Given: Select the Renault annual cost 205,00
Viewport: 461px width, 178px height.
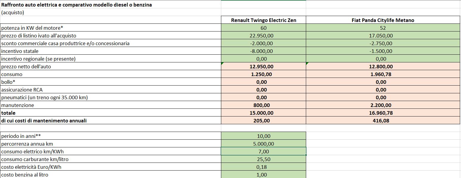Looking at the screenshot, I should point(264,121).
